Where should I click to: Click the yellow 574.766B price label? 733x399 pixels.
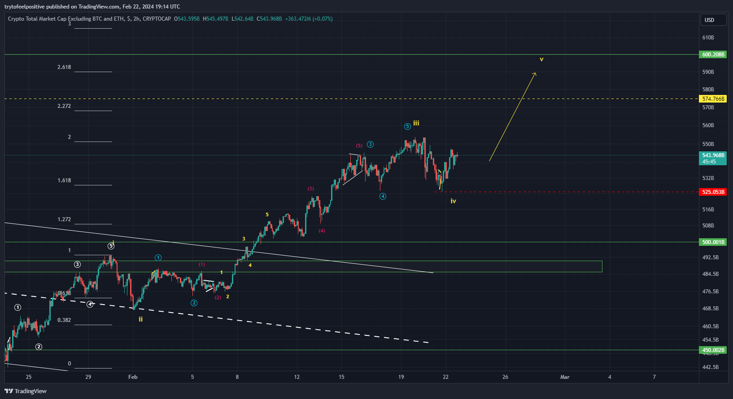[x=713, y=99]
